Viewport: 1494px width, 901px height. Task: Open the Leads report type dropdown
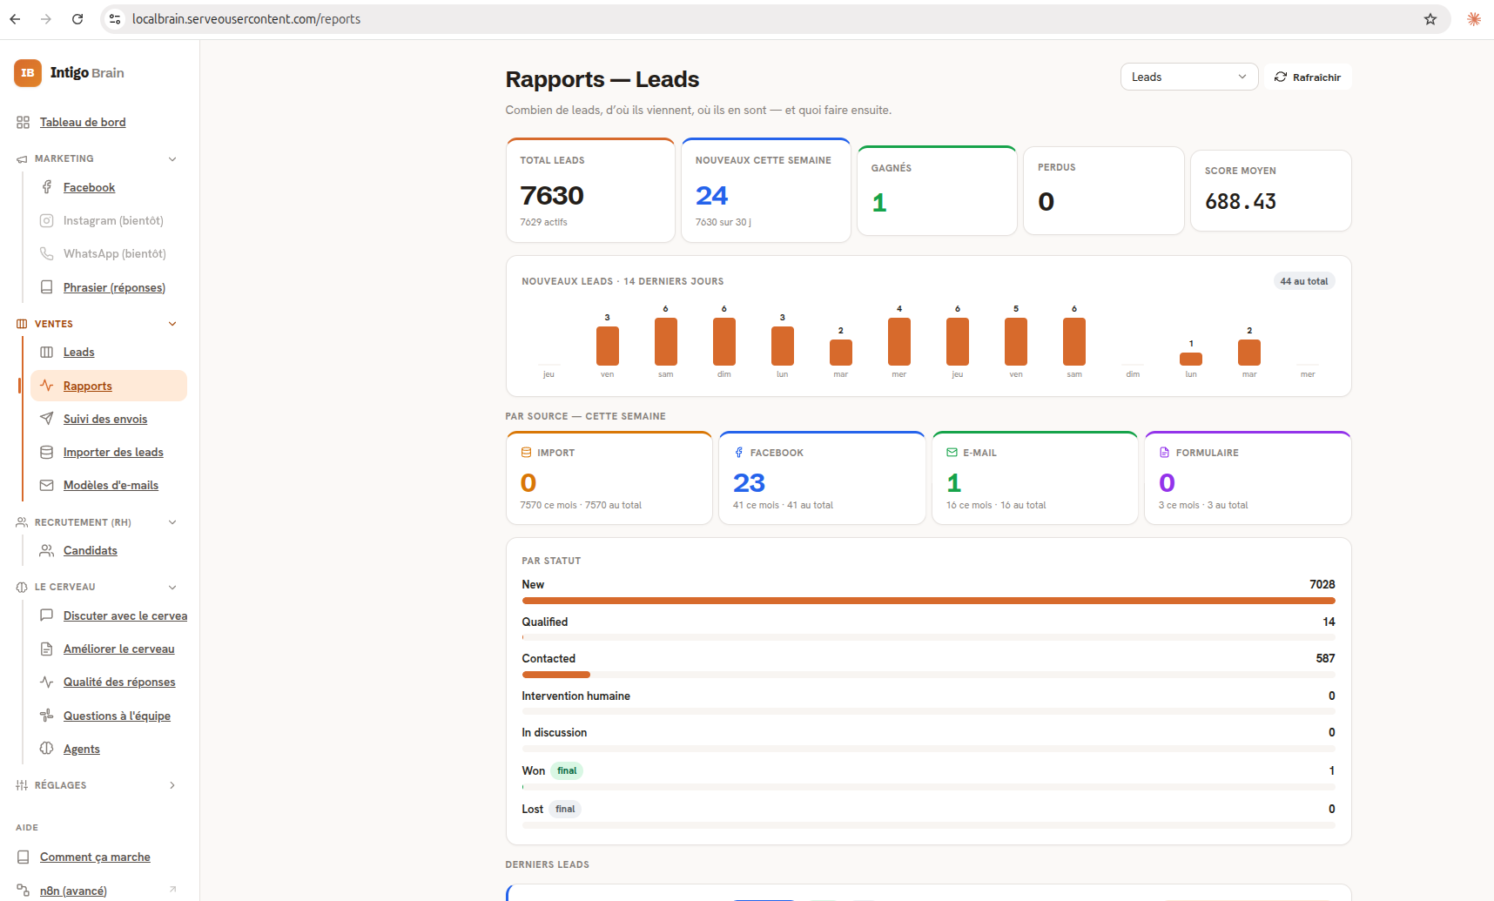click(x=1189, y=77)
